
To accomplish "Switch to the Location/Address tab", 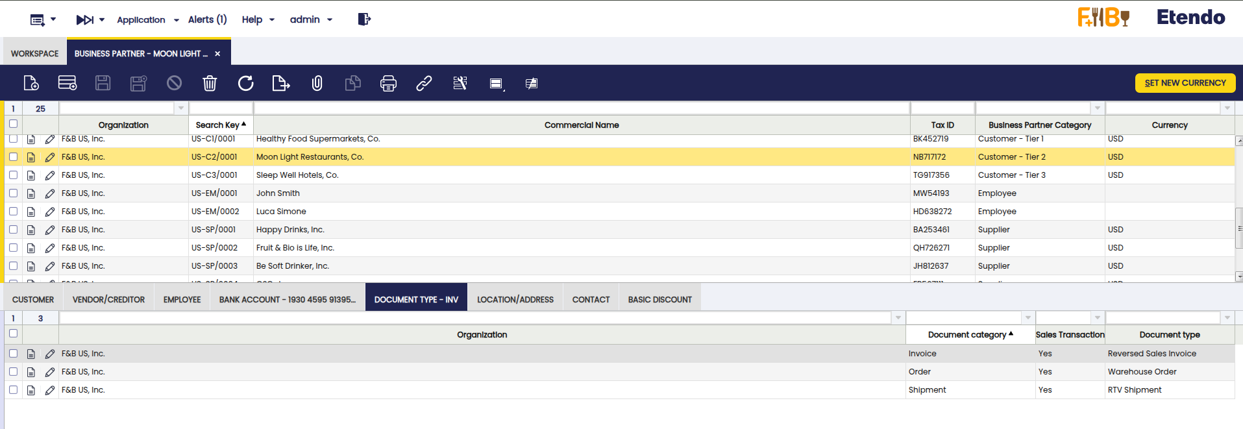I will tap(515, 300).
